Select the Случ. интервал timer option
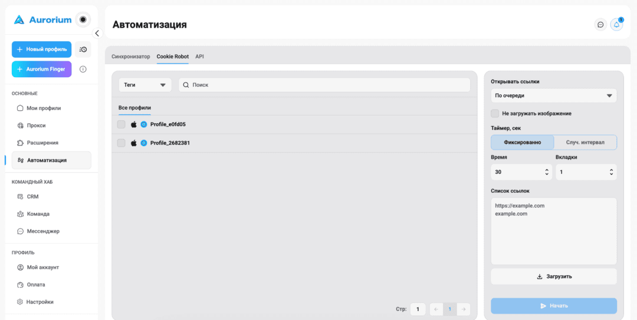The height and width of the screenshot is (320, 637). pyautogui.click(x=585, y=143)
